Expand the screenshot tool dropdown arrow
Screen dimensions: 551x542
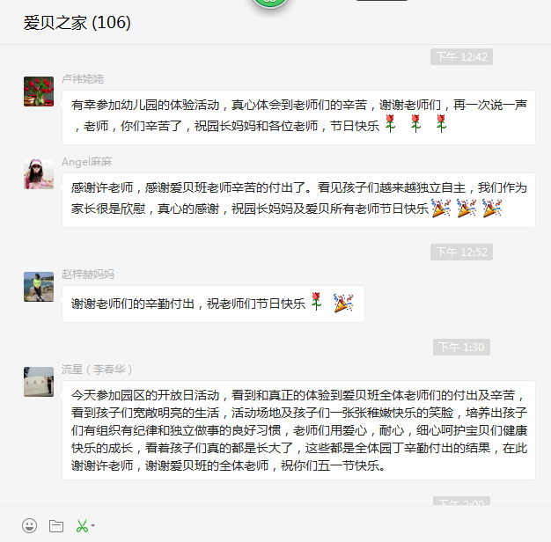pyautogui.click(x=92, y=526)
